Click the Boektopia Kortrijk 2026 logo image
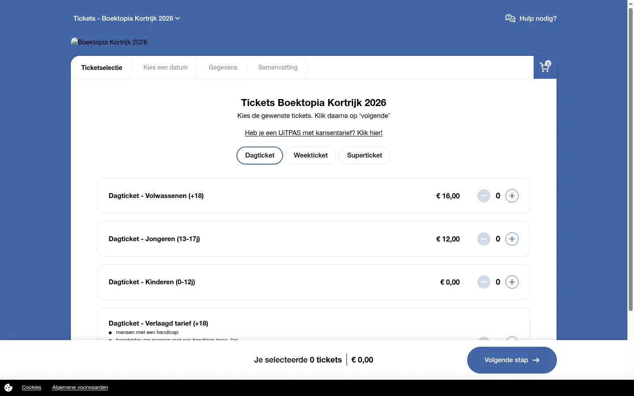Viewport: 634px width, 396px height. click(109, 42)
